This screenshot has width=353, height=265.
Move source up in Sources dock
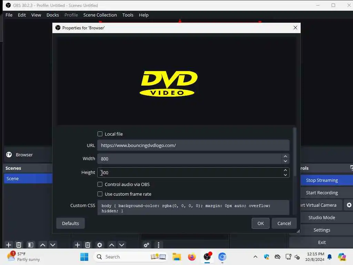[111, 245]
